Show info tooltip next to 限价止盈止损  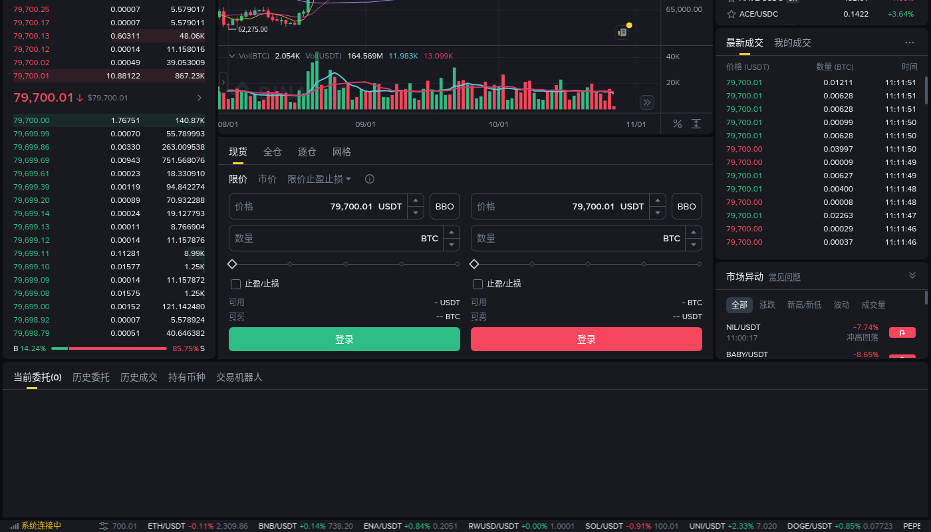370,179
